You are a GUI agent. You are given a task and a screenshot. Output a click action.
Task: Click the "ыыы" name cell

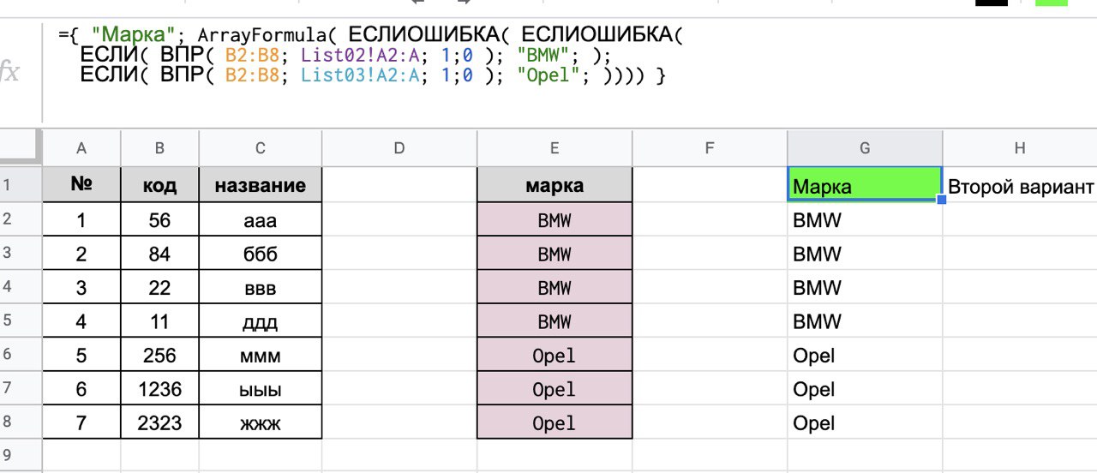tap(261, 389)
